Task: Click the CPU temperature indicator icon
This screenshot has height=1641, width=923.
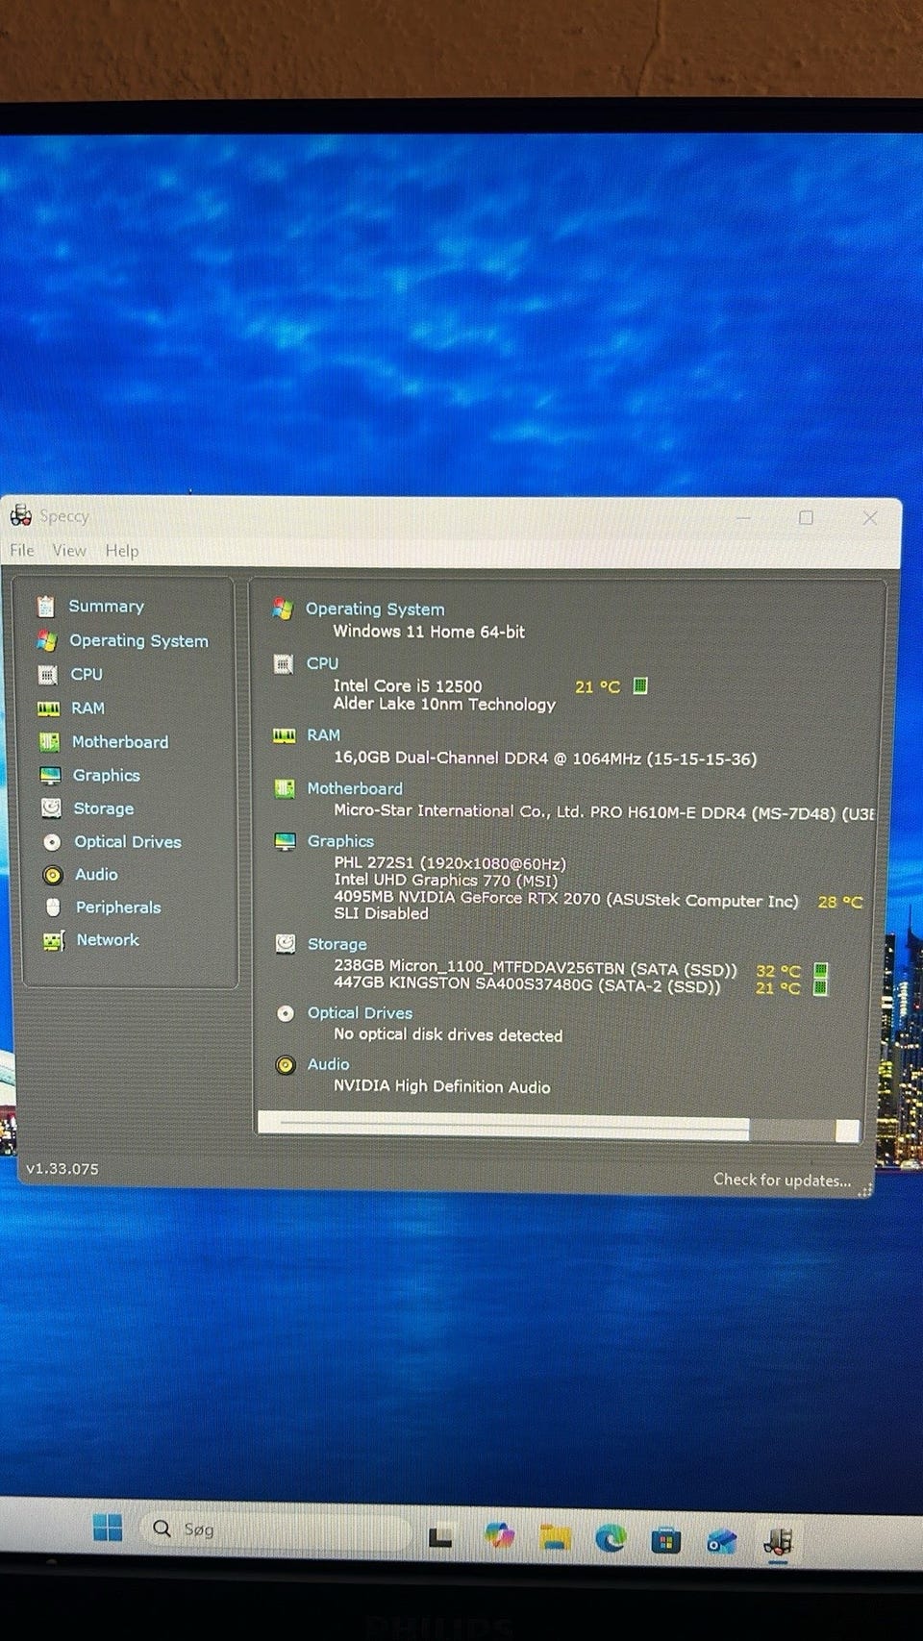Action: click(x=640, y=686)
